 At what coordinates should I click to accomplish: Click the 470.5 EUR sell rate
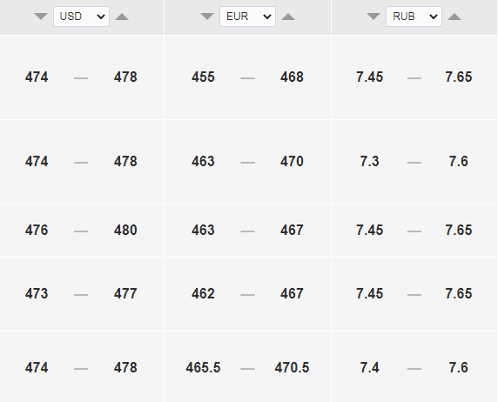[x=292, y=368]
